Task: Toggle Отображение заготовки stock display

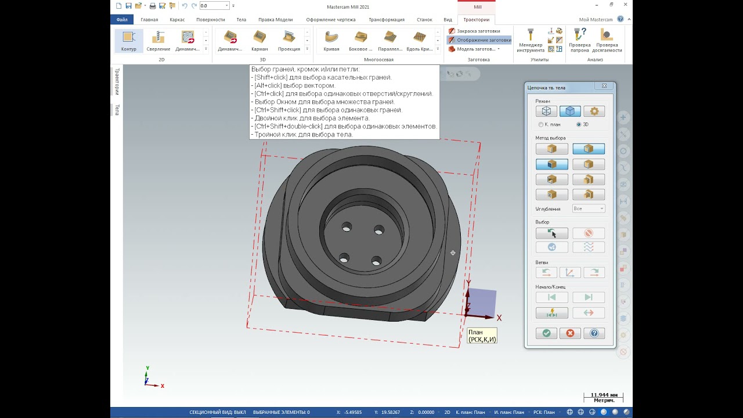Action: [479, 40]
